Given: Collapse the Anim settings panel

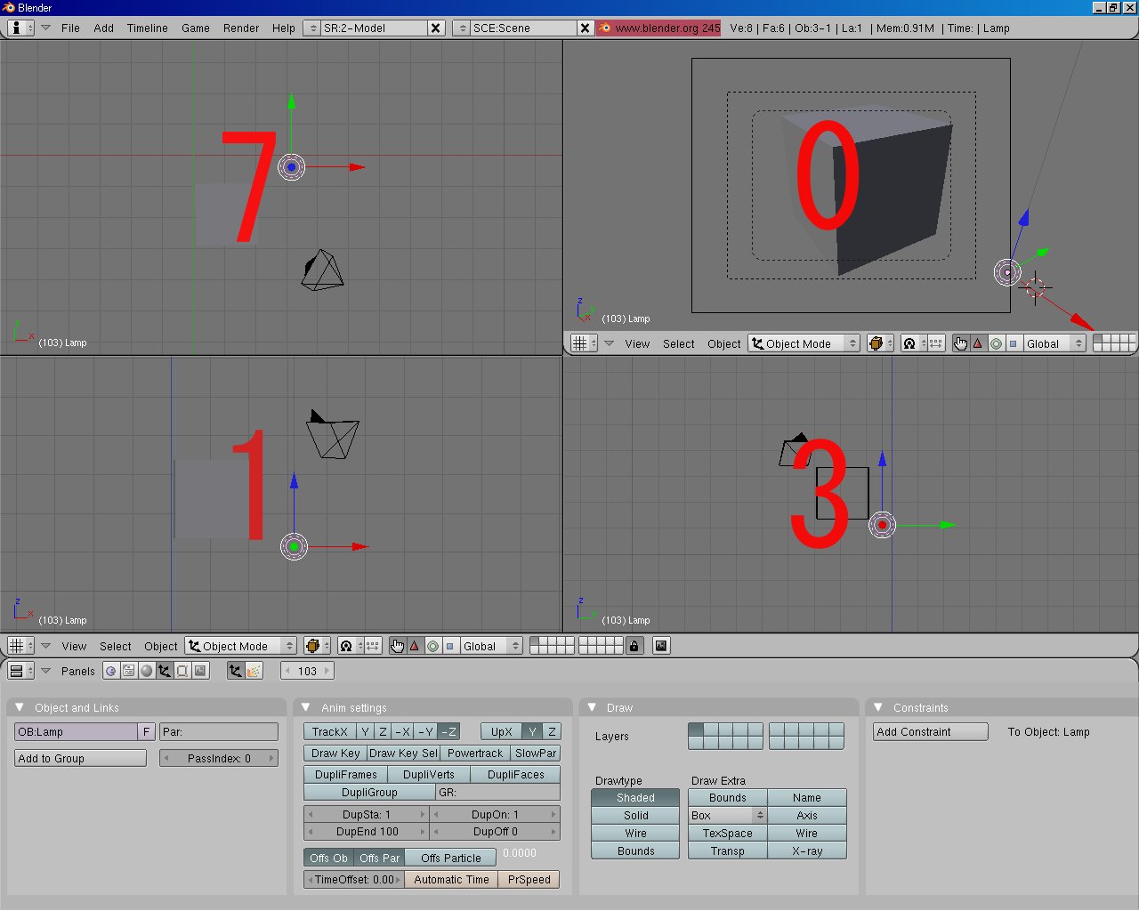Looking at the screenshot, I should tap(307, 707).
